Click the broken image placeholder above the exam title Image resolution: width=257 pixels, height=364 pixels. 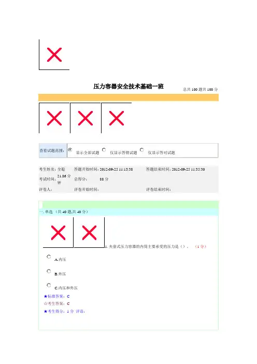tap(54, 54)
